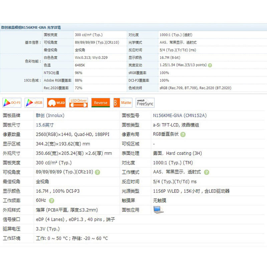Select the 薄屏 (PCBA平直, 厚度≤3.2mm) value
Image resolution: width=267 pixels, height=267 pixels.
click(x=67, y=210)
